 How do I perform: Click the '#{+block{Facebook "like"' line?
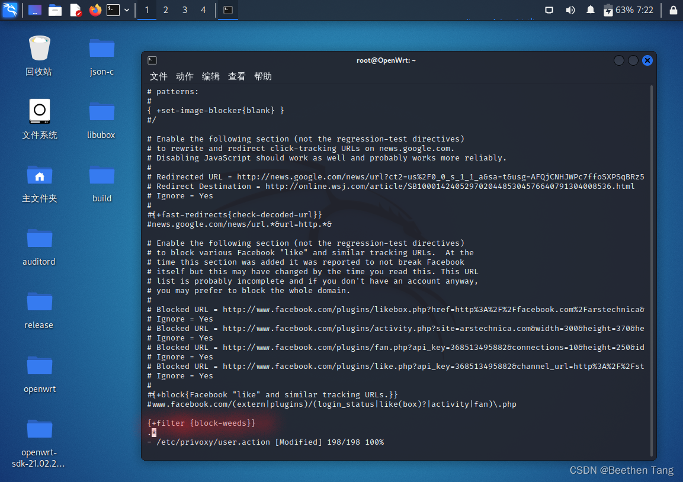click(272, 395)
